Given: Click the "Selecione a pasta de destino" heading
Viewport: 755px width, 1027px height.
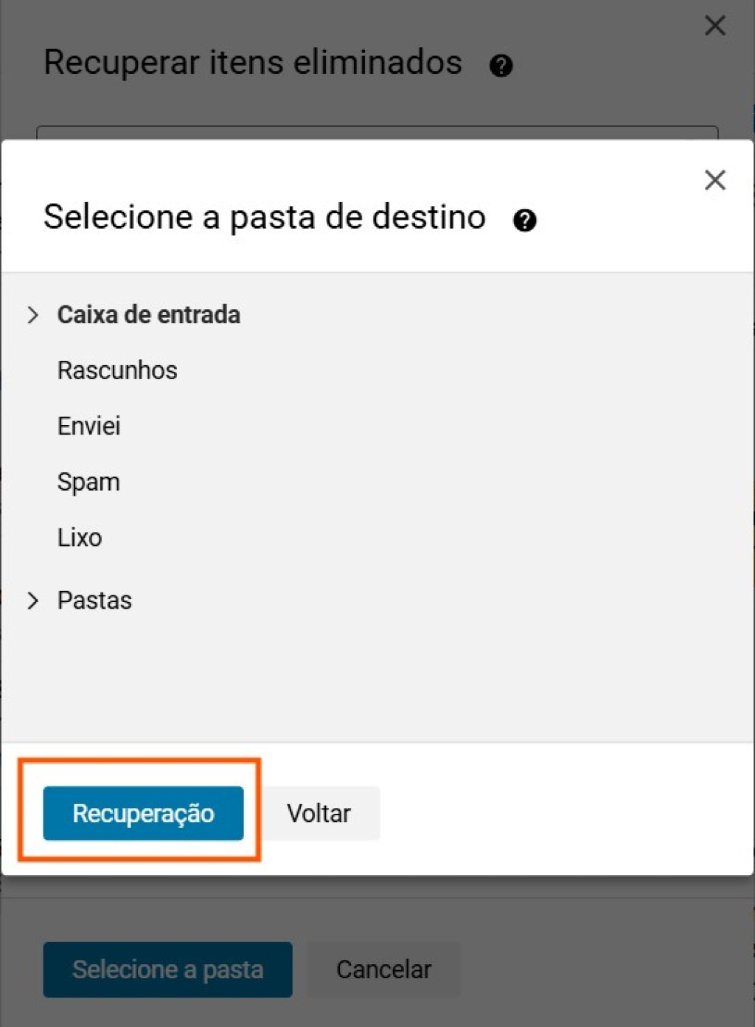Looking at the screenshot, I should 264,217.
